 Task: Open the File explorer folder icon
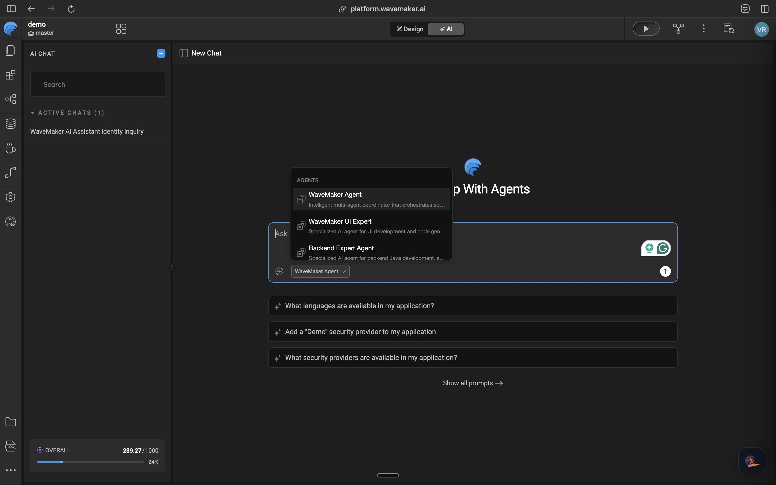pyautogui.click(x=11, y=421)
